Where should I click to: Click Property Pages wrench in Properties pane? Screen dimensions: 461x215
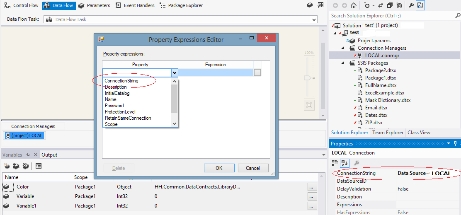coord(357,163)
